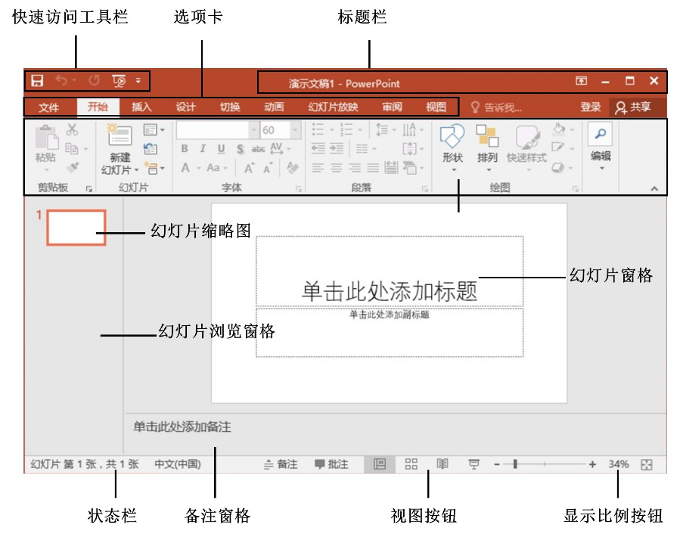Viewport: 680px width, 534px height.
Task: Click the 共享 (Share) button
Action: click(x=634, y=107)
